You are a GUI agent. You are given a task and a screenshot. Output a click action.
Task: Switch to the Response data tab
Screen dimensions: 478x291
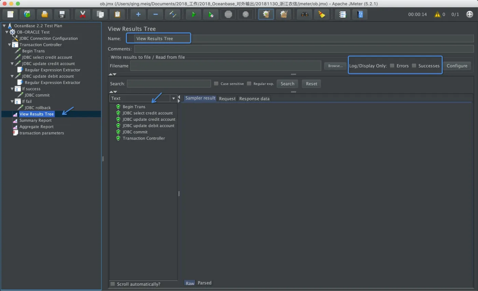(x=254, y=99)
